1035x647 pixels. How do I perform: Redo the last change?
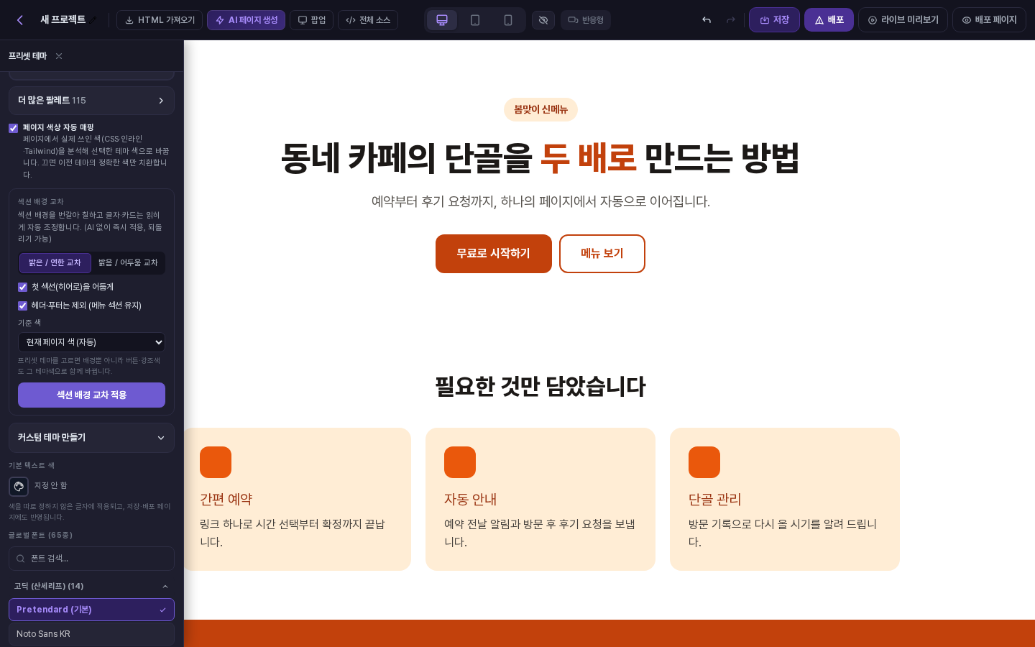[731, 20]
